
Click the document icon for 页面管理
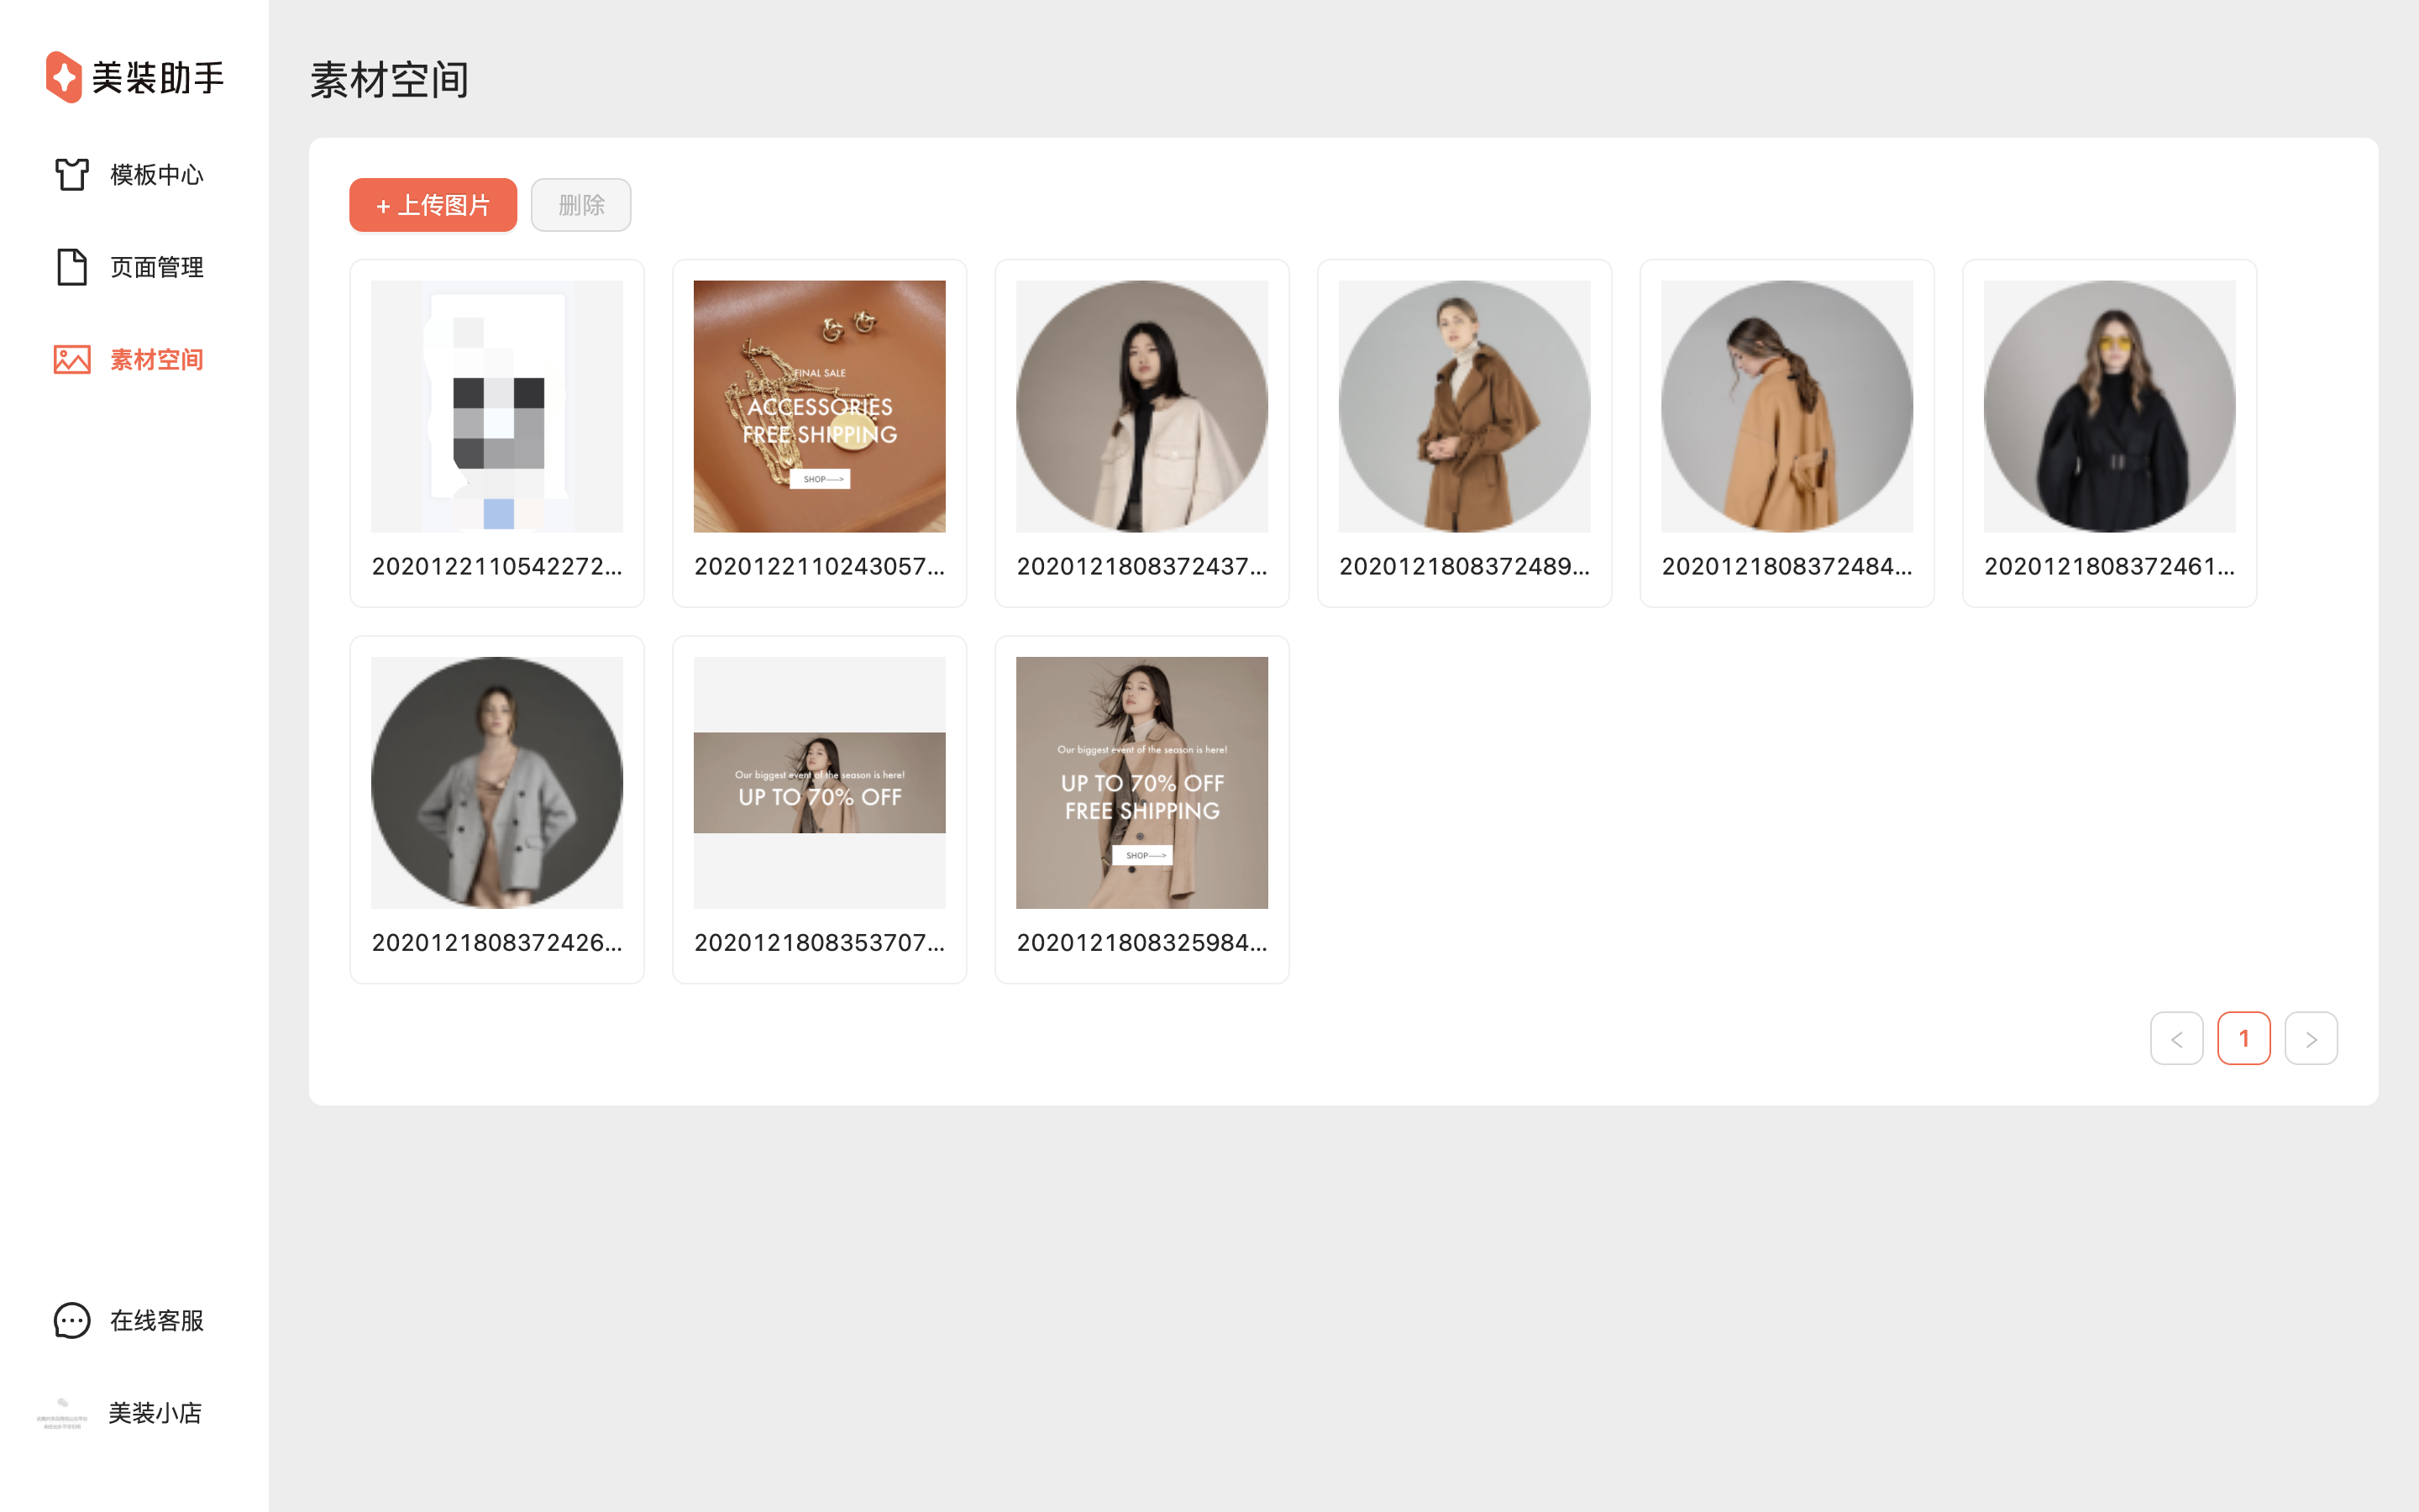pyautogui.click(x=72, y=267)
